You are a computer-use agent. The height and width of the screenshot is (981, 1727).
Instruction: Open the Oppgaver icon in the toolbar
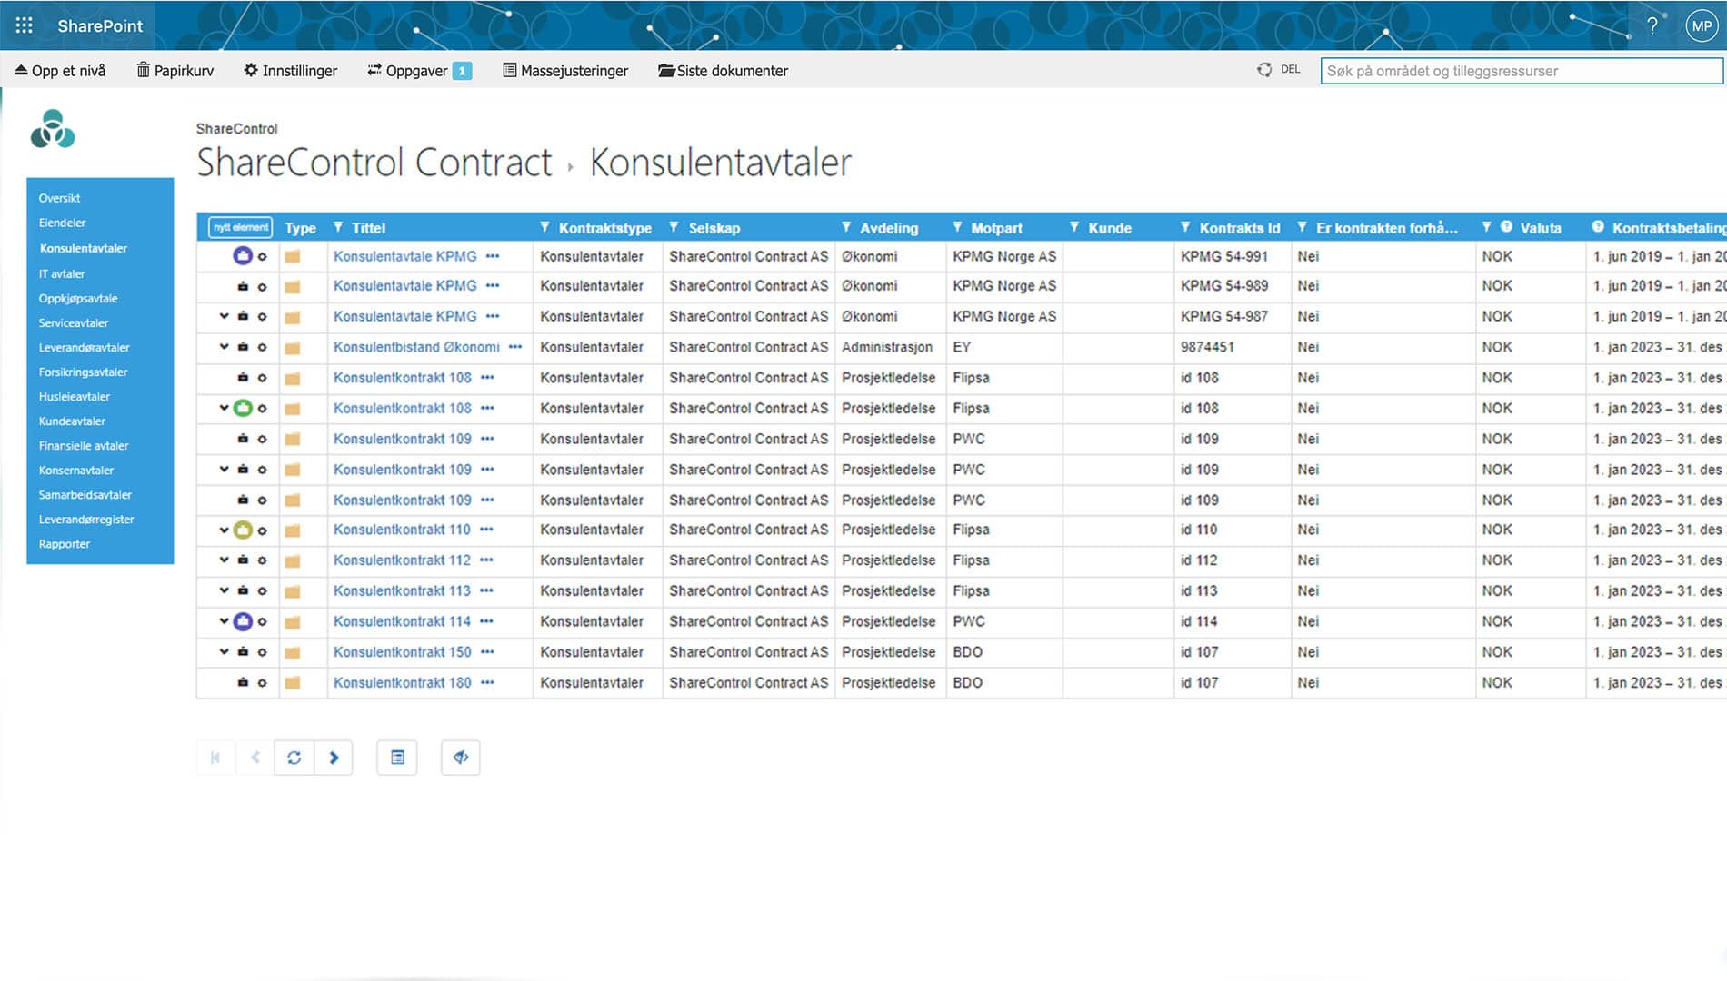373,70
